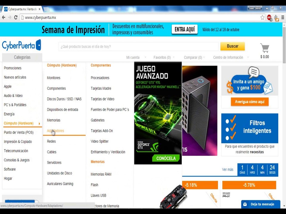Image resolution: width=286 pixels, height=214 pixels.
Task: Open Llaves USB link
Action: tap(99, 196)
